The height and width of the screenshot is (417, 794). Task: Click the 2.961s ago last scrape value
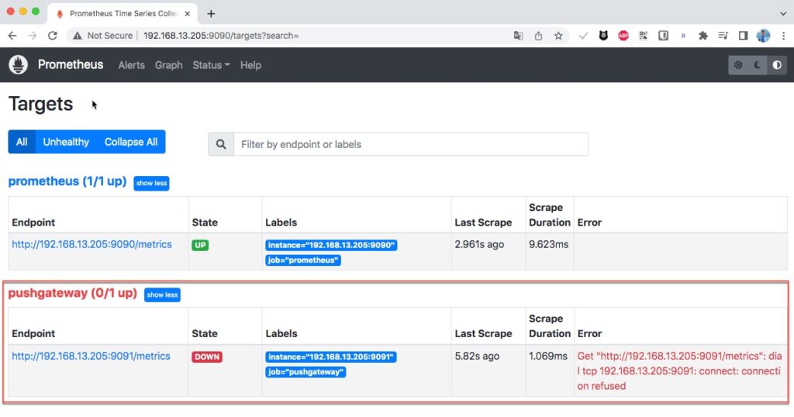pyautogui.click(x=479, y=244)
